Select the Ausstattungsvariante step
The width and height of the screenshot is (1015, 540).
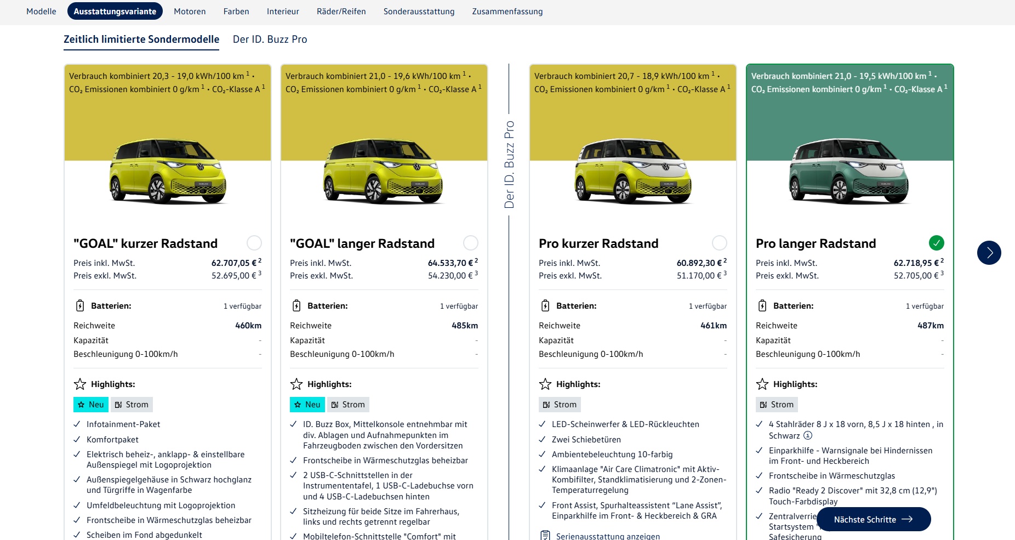click(x=115, y=12)
